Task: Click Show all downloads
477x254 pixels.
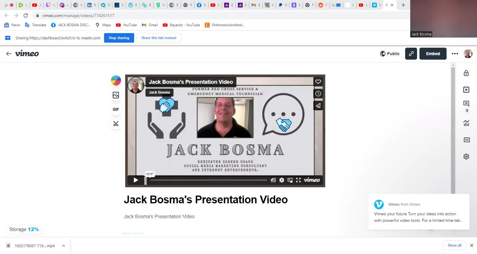Action: [454, 245]
